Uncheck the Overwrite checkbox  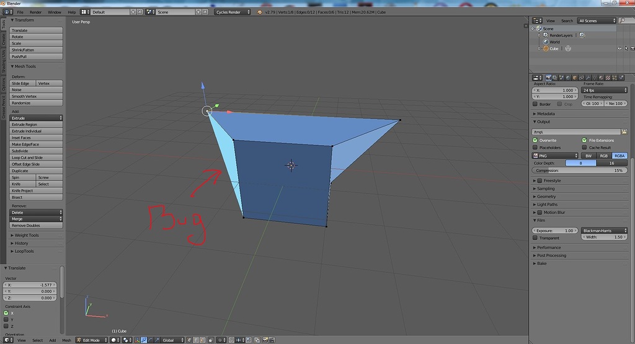(x=535, y=140)
